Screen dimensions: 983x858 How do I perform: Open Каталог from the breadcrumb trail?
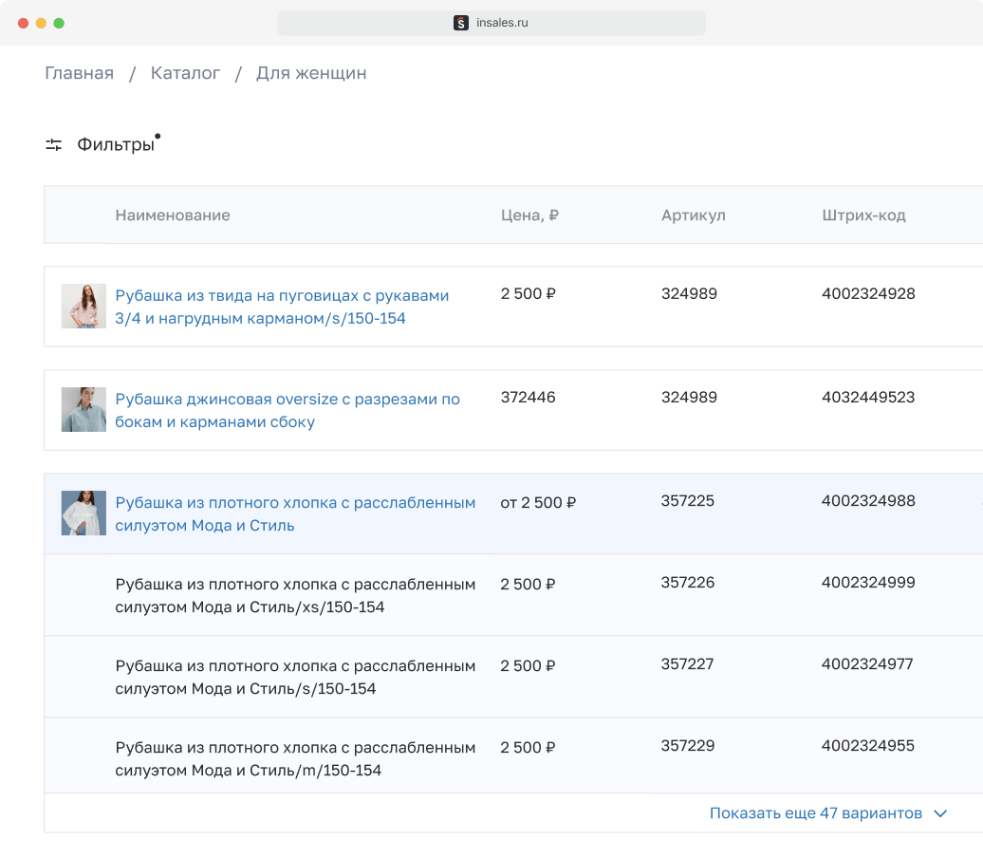pyautogui.click(x=185, y=72)
